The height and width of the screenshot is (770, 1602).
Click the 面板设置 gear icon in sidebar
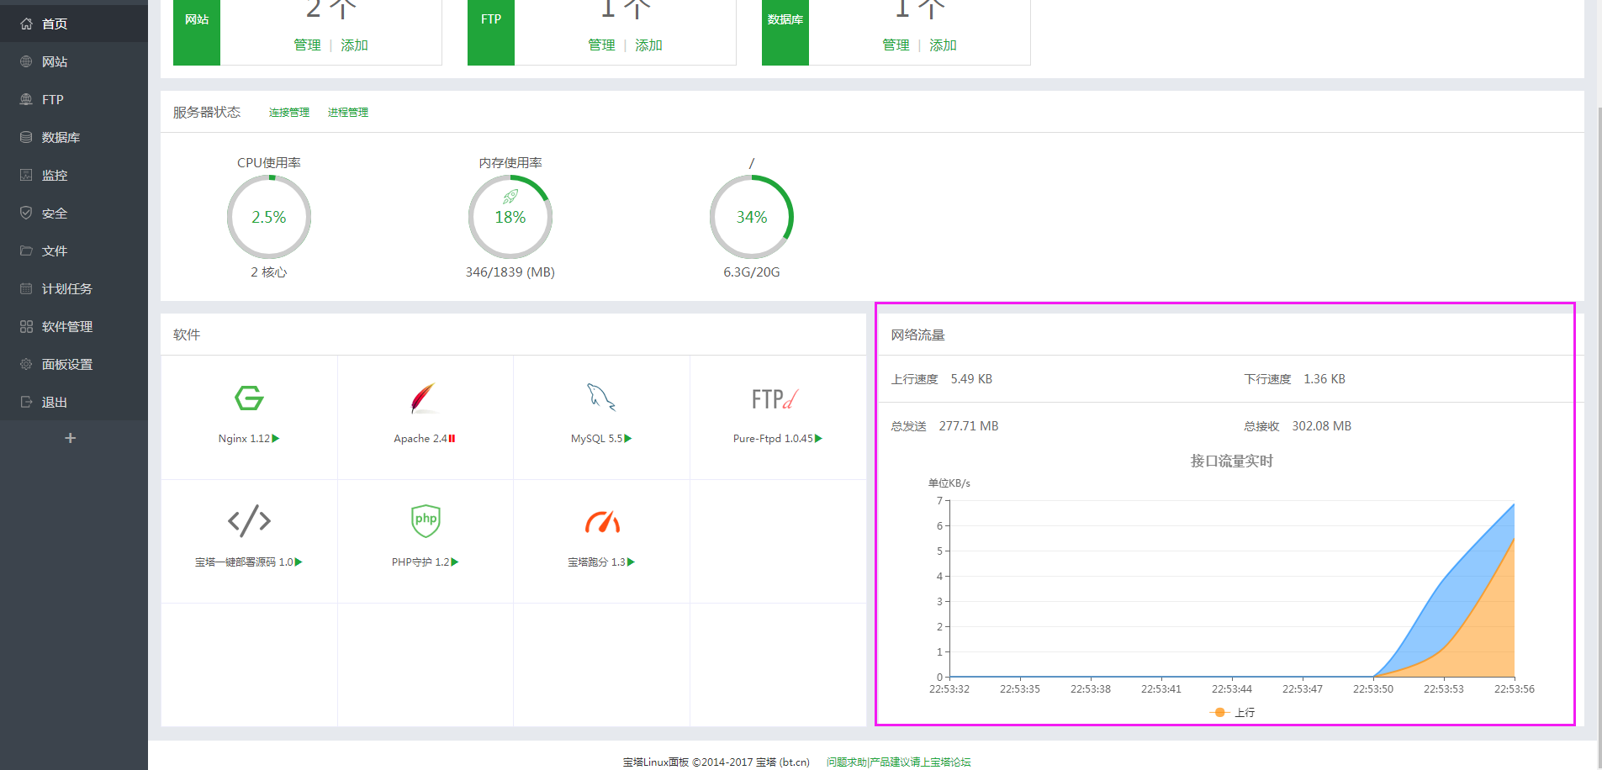[x=26, y=364]
